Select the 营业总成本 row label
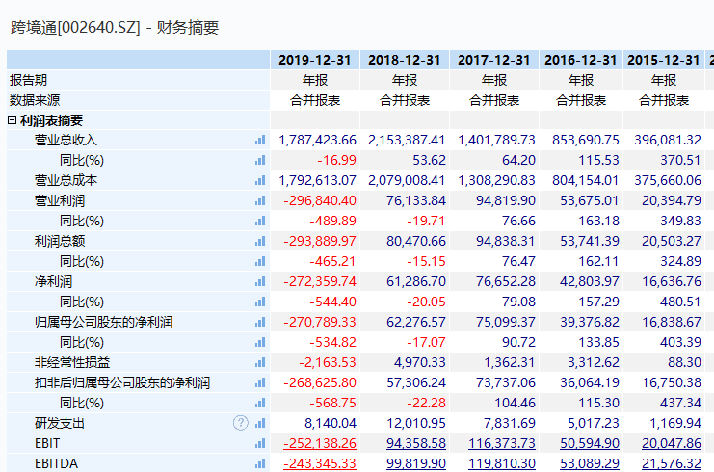The image size is (714, 472). tap(66, 181)
